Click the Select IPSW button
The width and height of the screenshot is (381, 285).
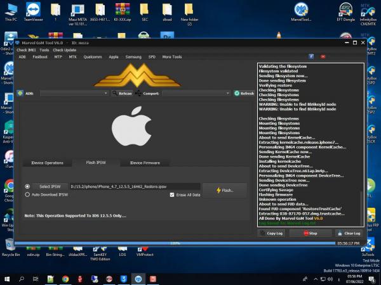pyautogui.click(x=50, y=186)
